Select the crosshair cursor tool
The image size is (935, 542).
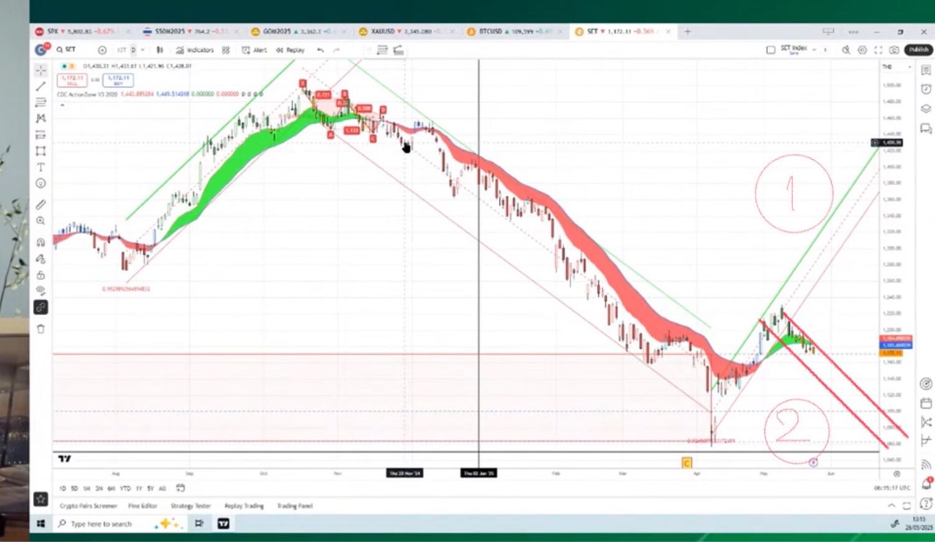coord(41,70)
